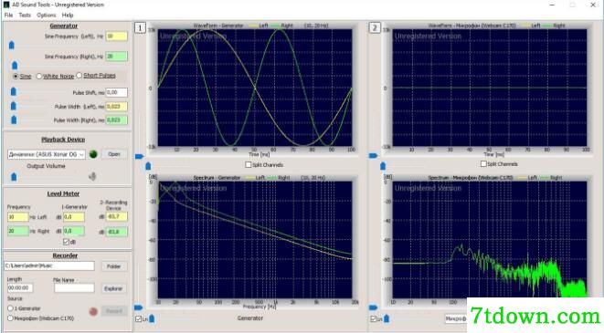Select the Sine waveform radio button
Image resolution: width=604 pixels, height=333 pixels.
pyautogui.click(x=16, y=76)
